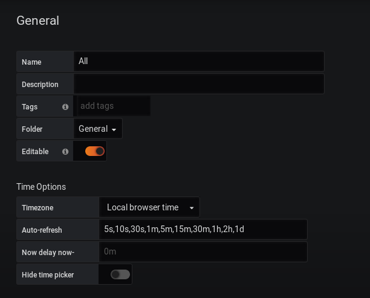Viewport: 370px width, 298px height.
Task: Expand the Timezone dropdown
Action: [x=149, y=207]
